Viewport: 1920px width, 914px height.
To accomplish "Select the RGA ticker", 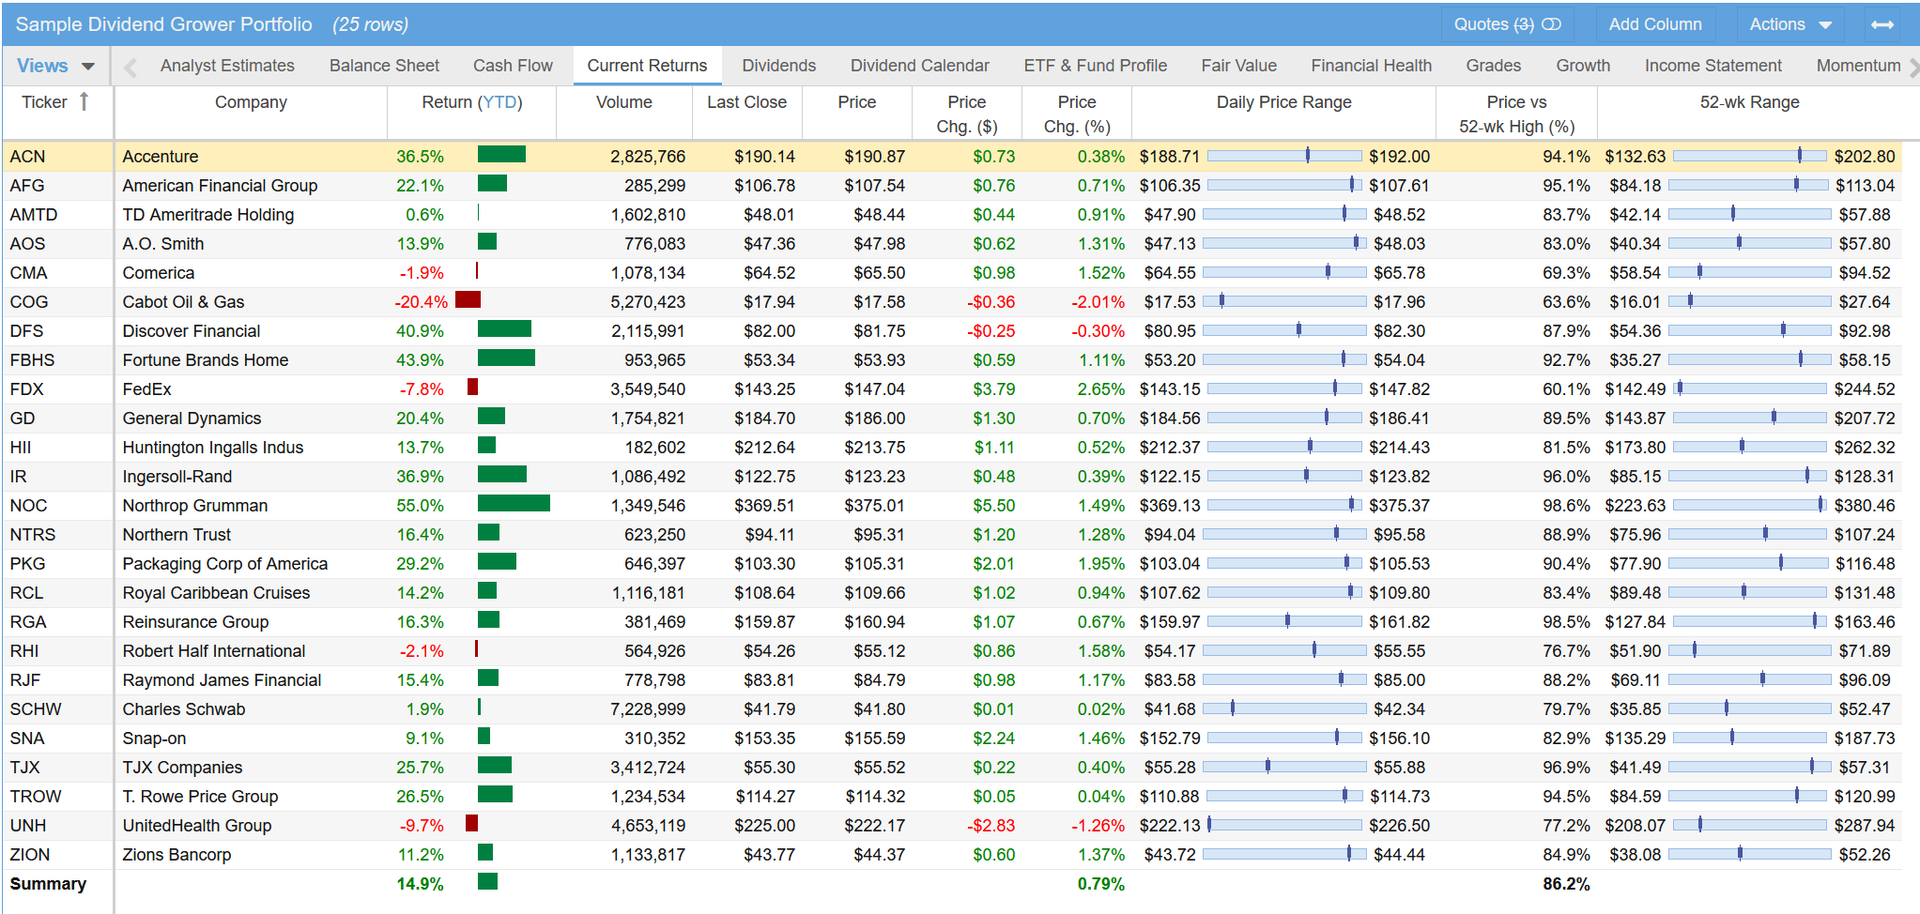I will [x=28, y=622].
